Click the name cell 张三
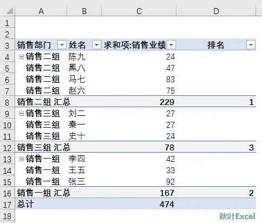The image size is (262, 223). (77, 182)
